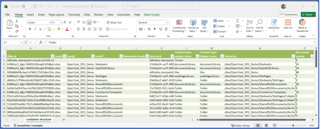The height and width of the screenshot is (129, 321).
Task: Click the Borders icon
Action: click(x=49, y=29)
